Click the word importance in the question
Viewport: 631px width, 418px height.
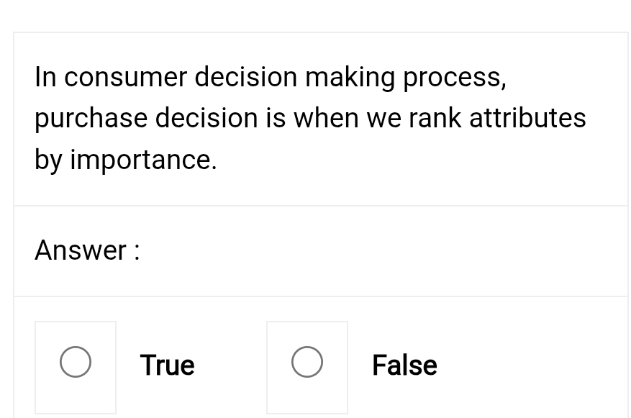click(145, 159)
